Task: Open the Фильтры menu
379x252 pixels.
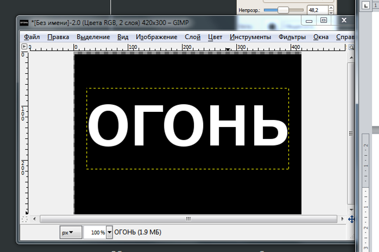Action: 292,37
